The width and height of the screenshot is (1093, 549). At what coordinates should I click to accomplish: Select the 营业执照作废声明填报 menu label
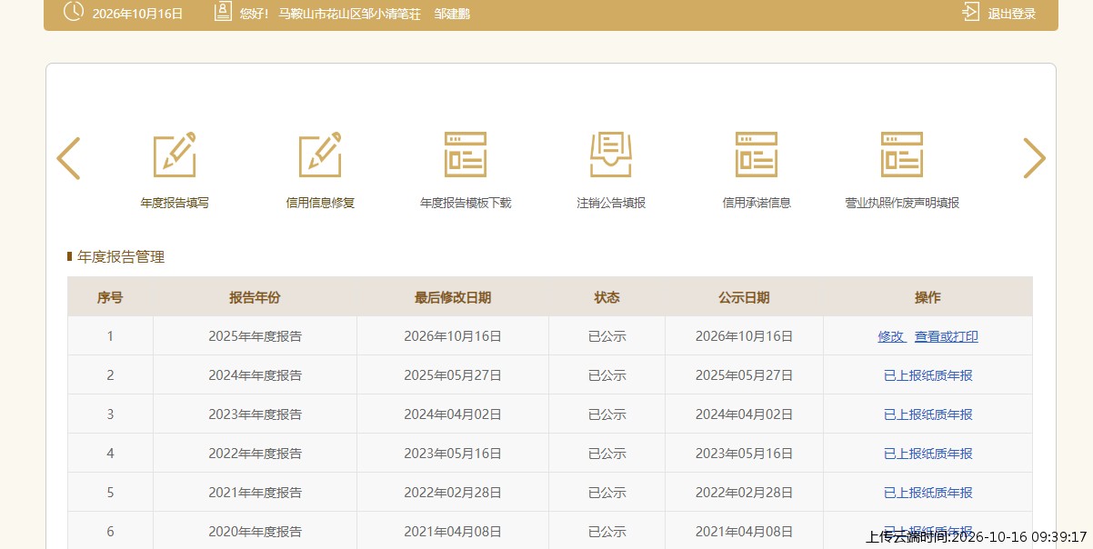tap(902, 203)
